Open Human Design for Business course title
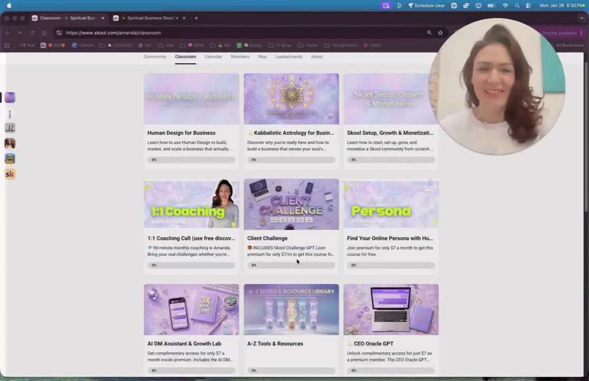Viewport: 589px width, 381px height. point(181,133)
